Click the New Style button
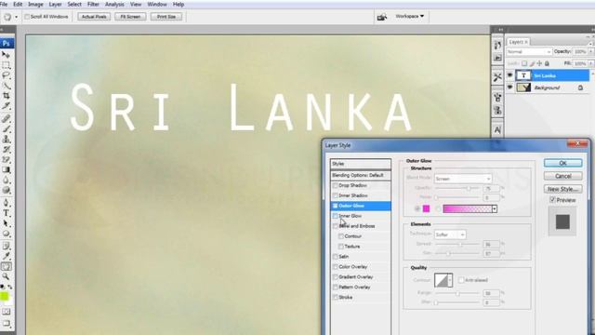Image resolution: width=595 pixels, height=335 pixels. click(x=562, y=189)
